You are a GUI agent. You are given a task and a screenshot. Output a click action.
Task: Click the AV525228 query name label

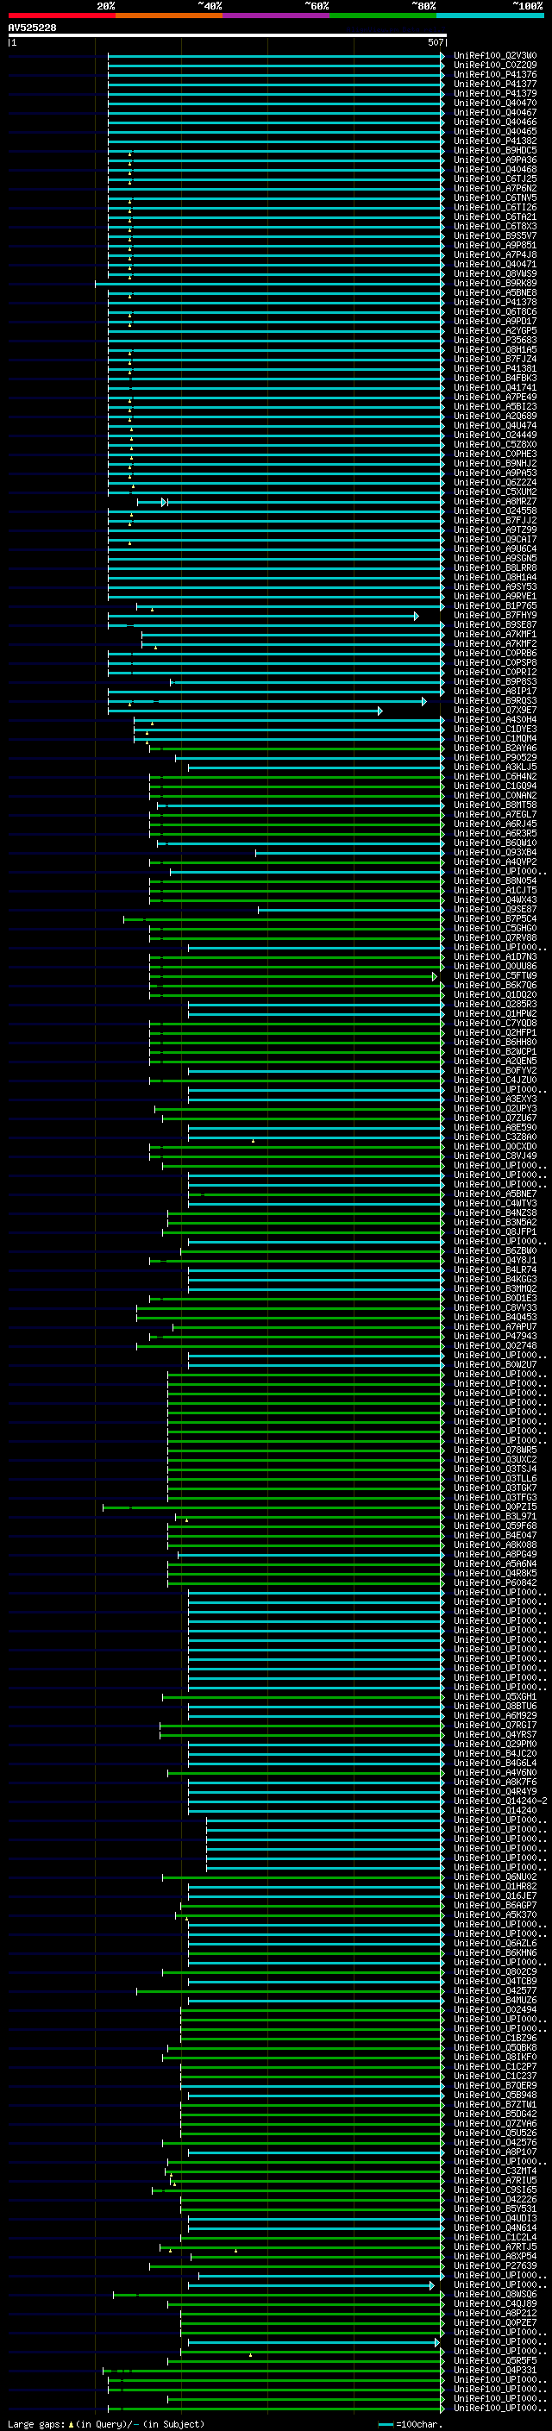[x=32, y=28]
